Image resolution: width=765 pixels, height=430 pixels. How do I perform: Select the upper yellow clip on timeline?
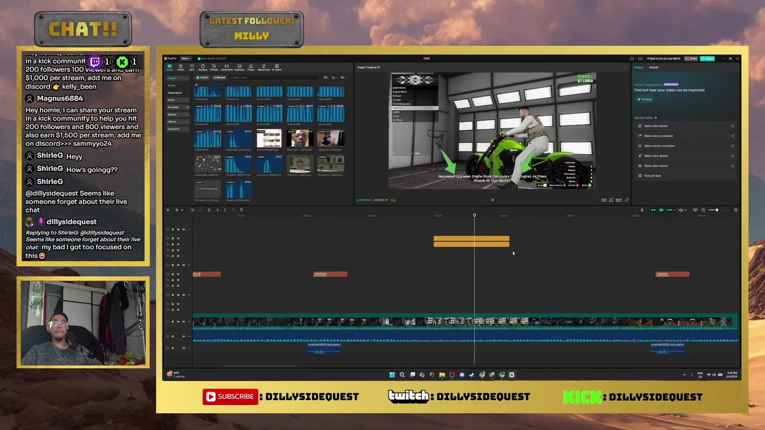click(x=472, y=238)
